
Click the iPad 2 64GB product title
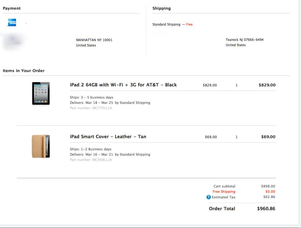(x=123, y=85)
